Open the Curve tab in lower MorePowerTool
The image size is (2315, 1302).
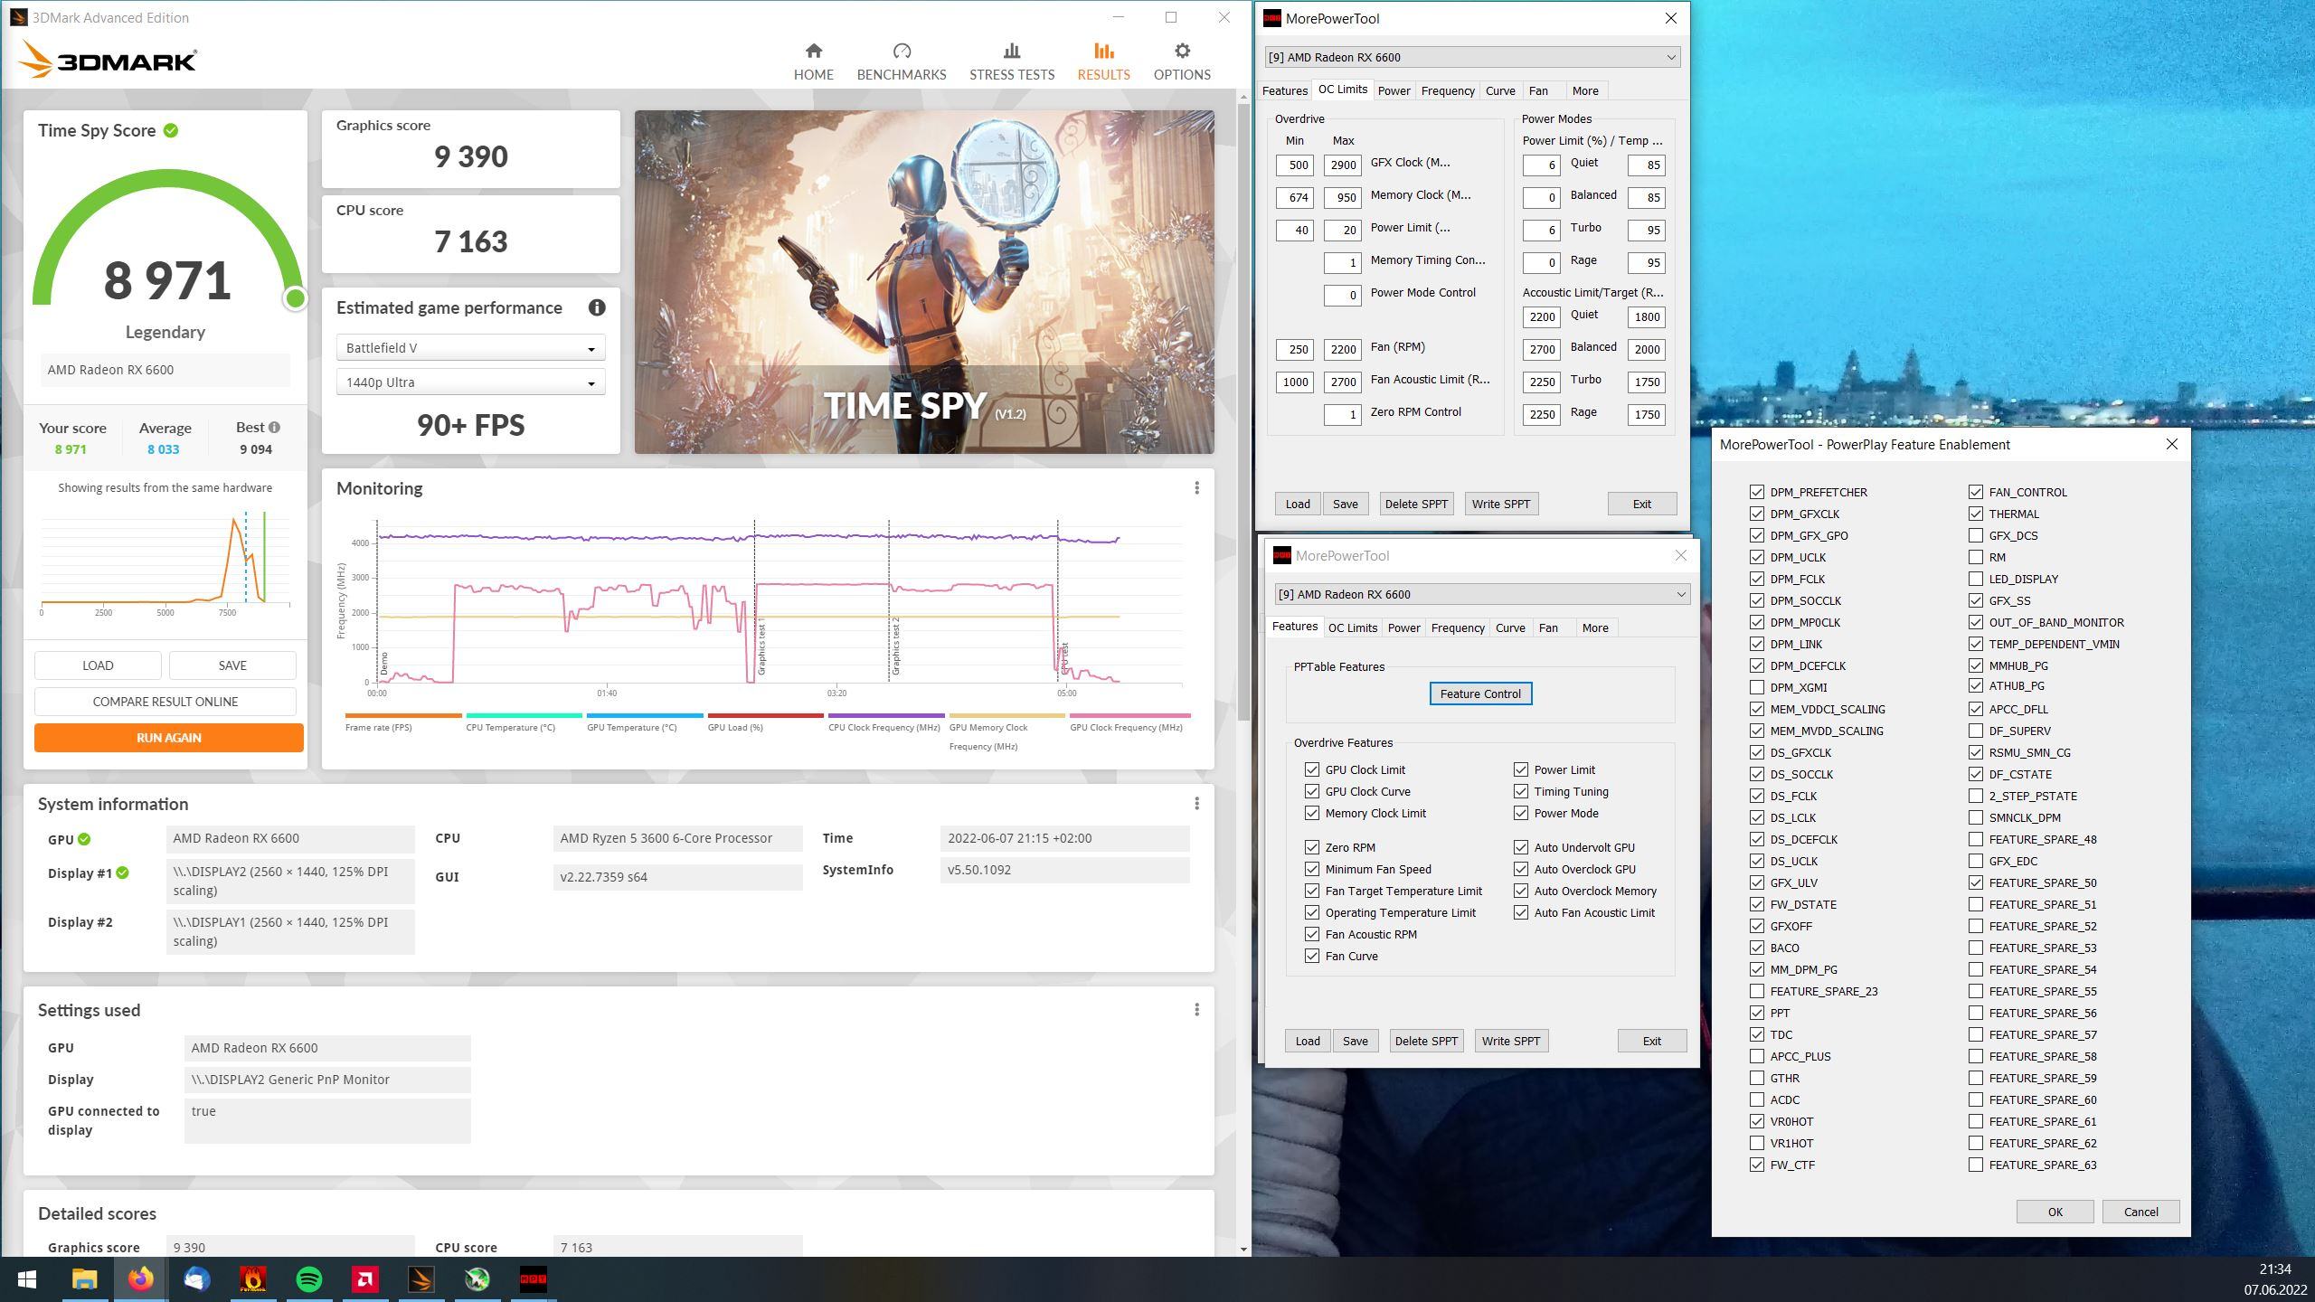tap(1510, 627)
